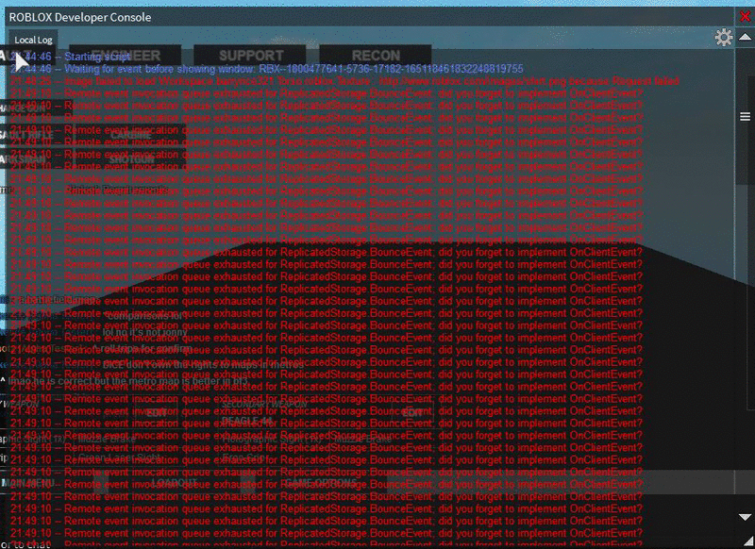Select the CARBINE weapon button behind console
This screenshot has width=755, height=549.
tap(131, 135)
